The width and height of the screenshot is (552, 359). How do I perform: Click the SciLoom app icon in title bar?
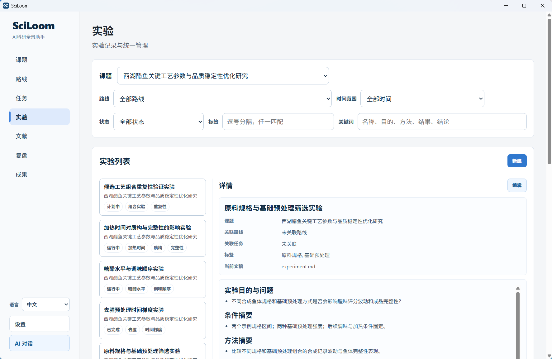(6, 6)
